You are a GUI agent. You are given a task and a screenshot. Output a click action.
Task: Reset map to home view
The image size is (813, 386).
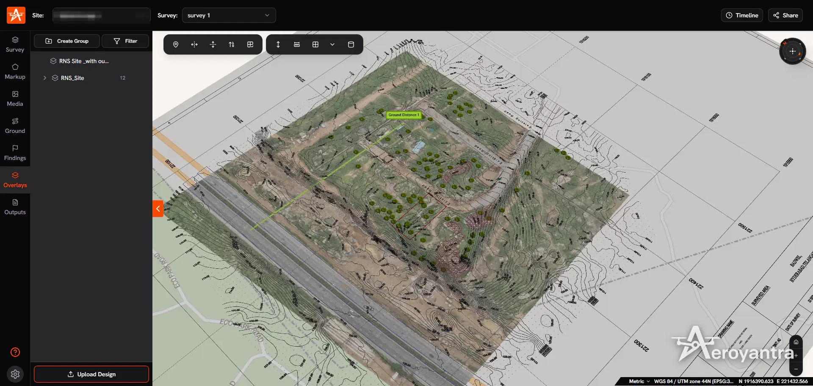click(796, 342)
